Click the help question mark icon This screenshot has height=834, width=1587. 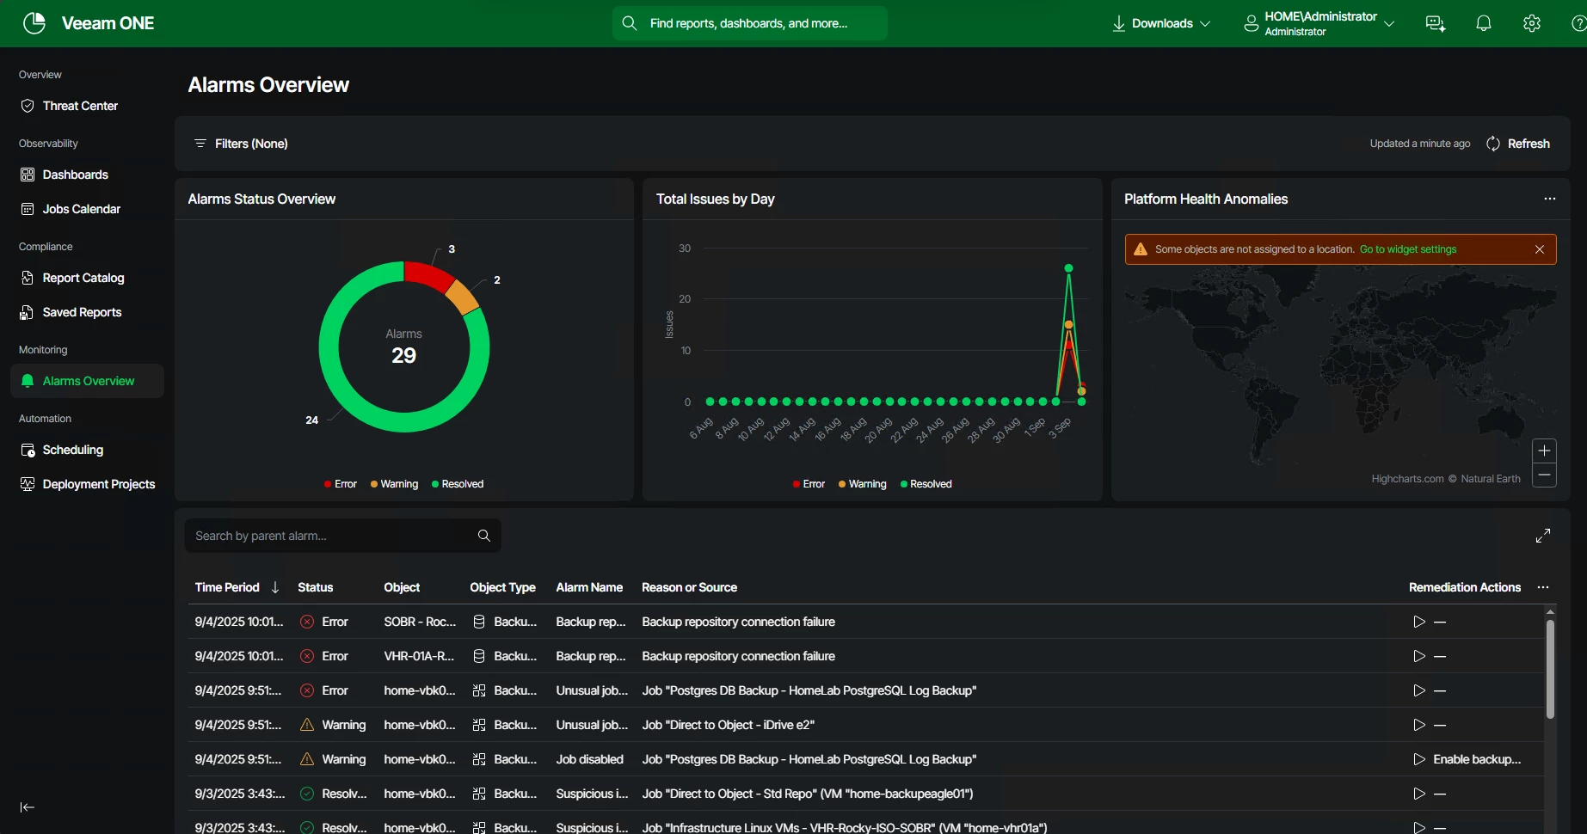[1579, 23]
